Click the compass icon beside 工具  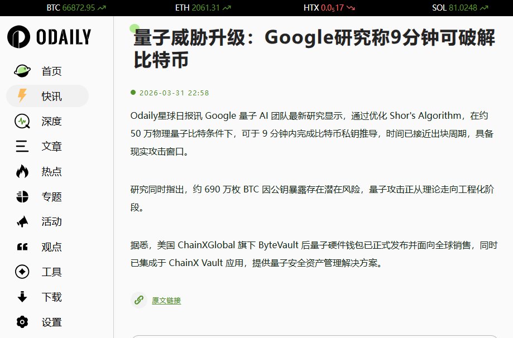click(22, 272)
